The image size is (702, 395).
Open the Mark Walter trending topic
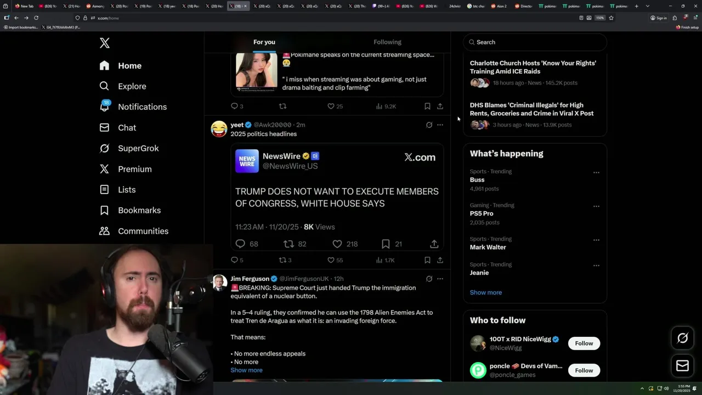coord(488,247)
